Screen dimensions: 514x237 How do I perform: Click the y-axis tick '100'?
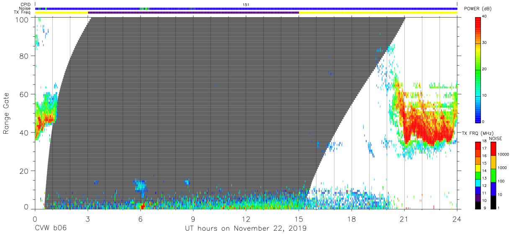(23, 19)
